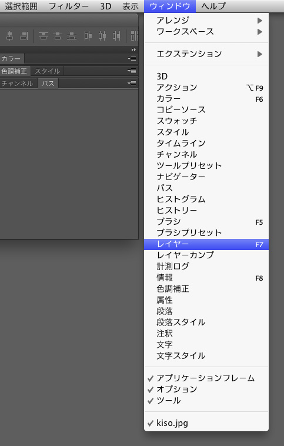Choose 3D in the Window dropdown list
284x446 pixels.
pyautogui.click(x=206, y=76)
